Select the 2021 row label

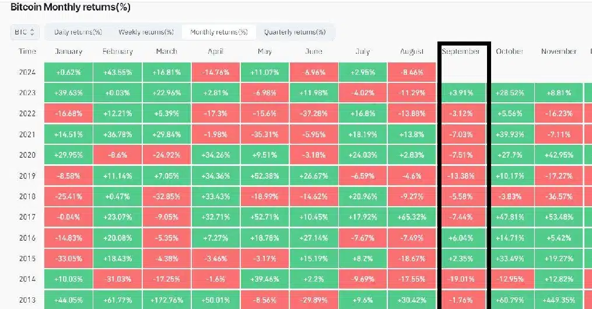point(27,134)
